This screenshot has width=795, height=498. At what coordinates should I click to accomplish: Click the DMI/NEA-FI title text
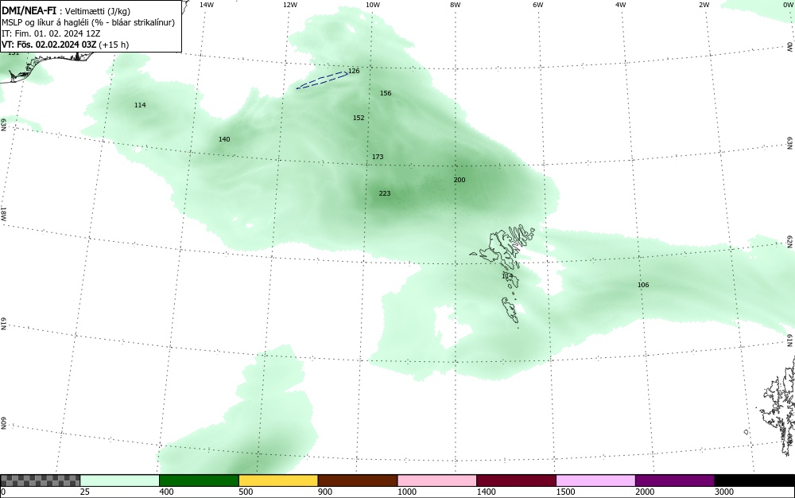(x=29, y=10)
